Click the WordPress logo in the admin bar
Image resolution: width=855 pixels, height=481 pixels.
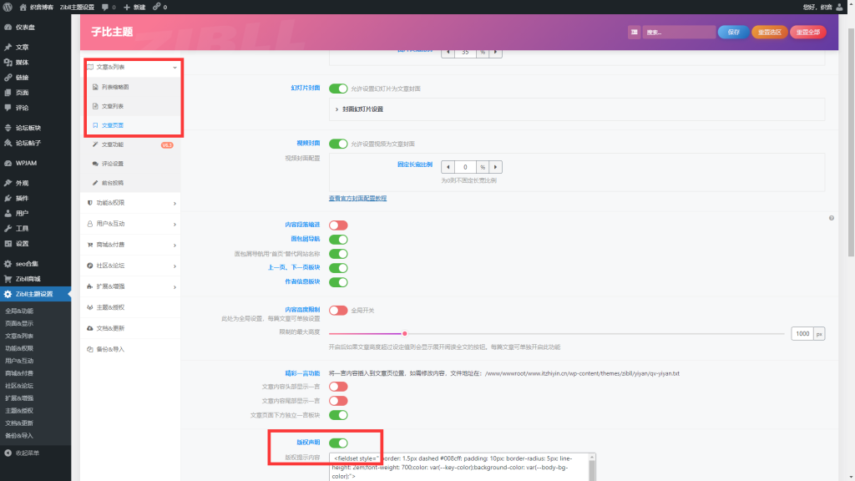[8, 7]
